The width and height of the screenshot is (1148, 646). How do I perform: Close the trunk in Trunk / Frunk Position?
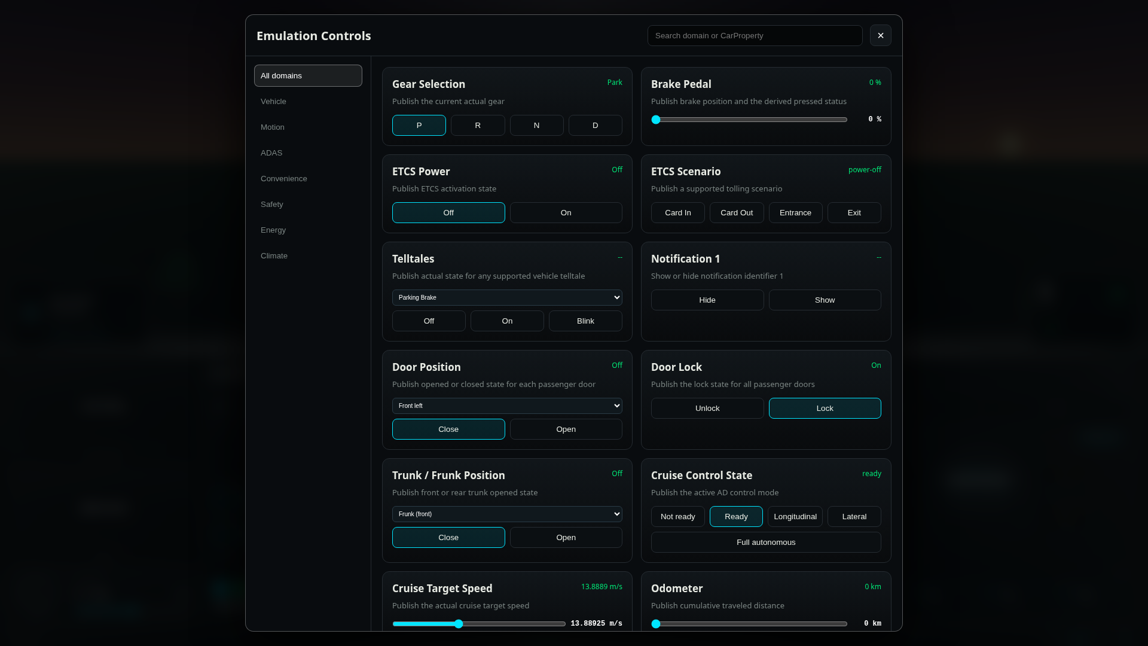coord(448,537)
